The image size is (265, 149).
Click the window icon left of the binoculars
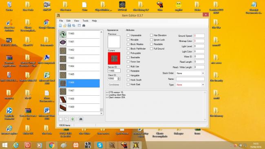click(x=79, y=26)
